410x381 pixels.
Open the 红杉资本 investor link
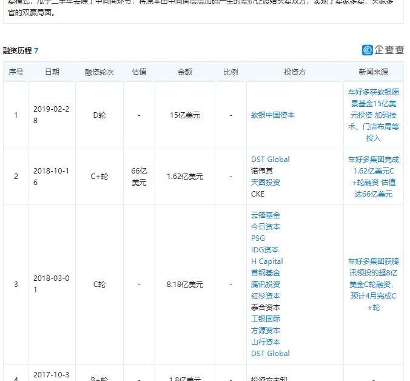point(266,295)
